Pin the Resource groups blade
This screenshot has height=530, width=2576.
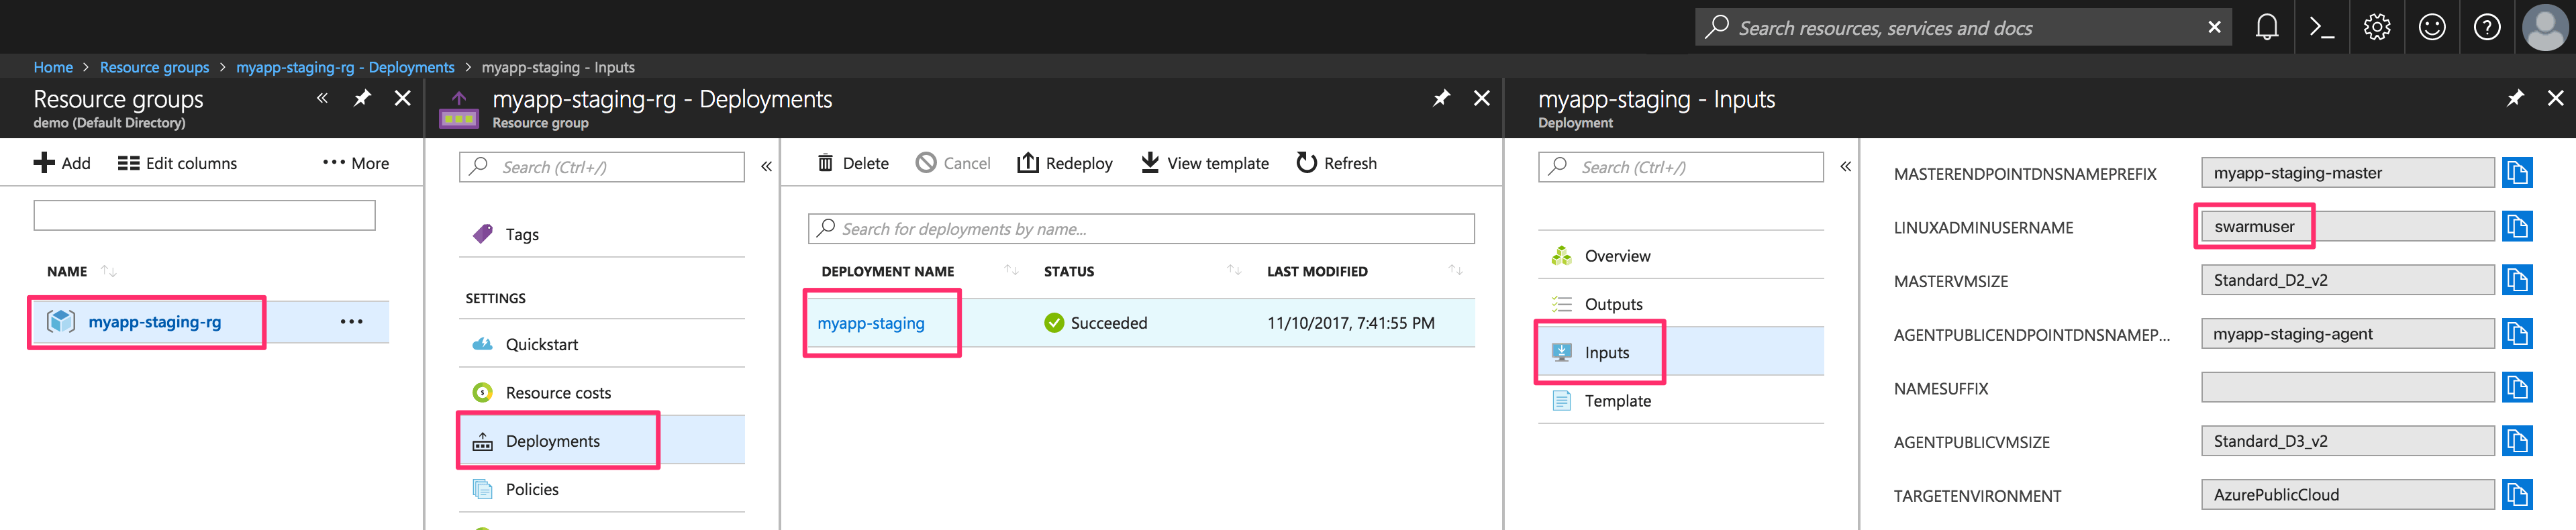pyautogui.click(x=362, y=98)
